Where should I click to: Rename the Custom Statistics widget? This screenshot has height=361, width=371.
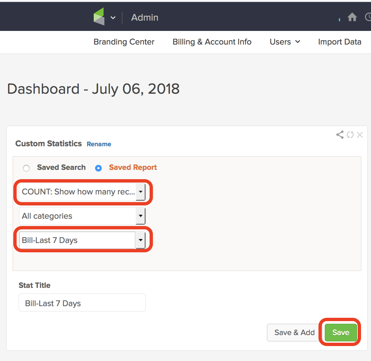pos(99,144)
